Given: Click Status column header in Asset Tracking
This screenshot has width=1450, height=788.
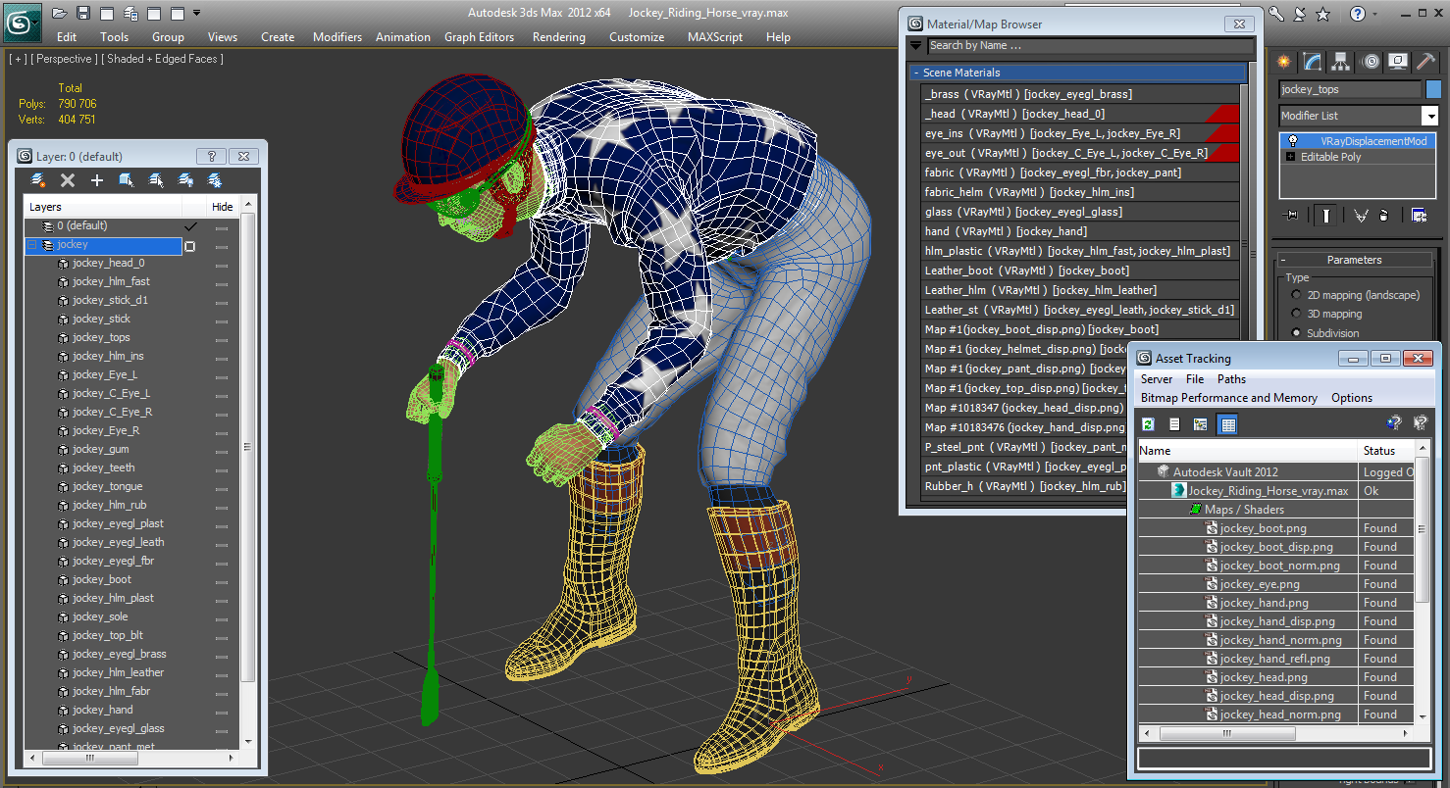Looking at the screenshot, I should 1386,451.
